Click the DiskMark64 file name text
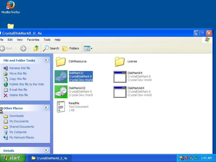This screenshot has width=216, height=162. [x=135, y=73]
